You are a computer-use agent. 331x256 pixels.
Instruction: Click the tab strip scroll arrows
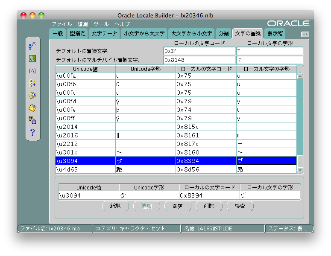[x=305, y=34]
